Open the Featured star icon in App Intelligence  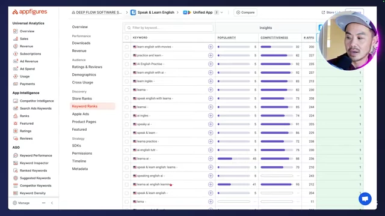pos(16,124)
